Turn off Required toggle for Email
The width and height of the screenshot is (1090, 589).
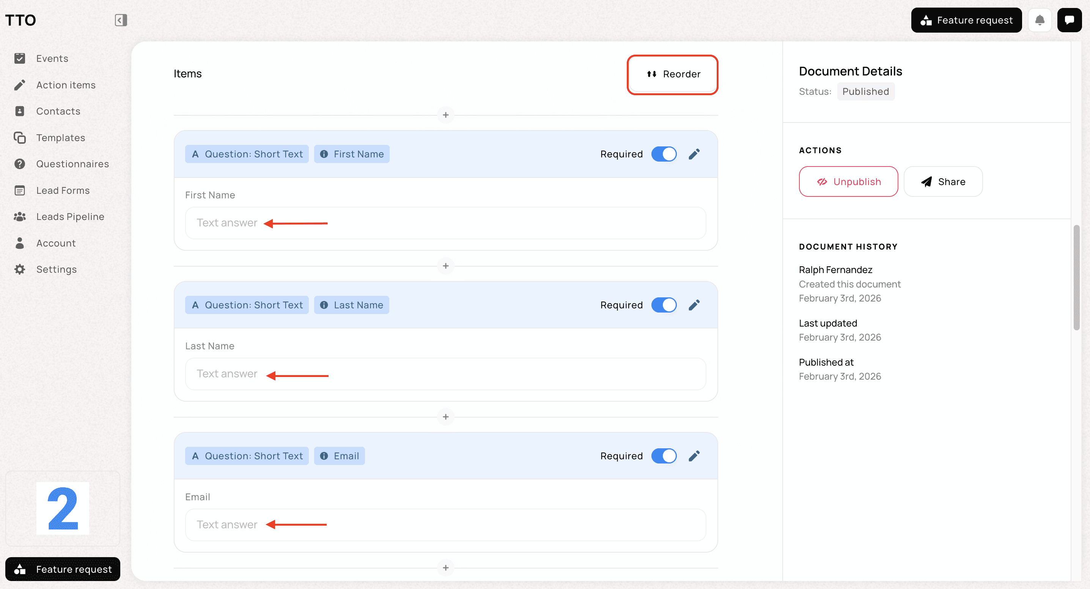pos(664,456)
